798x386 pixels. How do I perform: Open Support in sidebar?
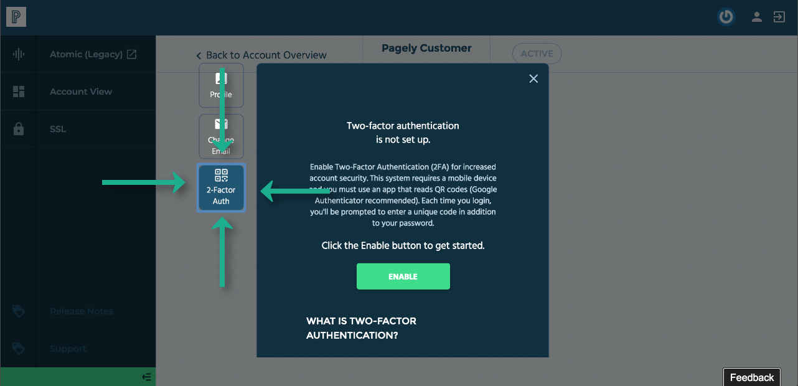(68, 349)
